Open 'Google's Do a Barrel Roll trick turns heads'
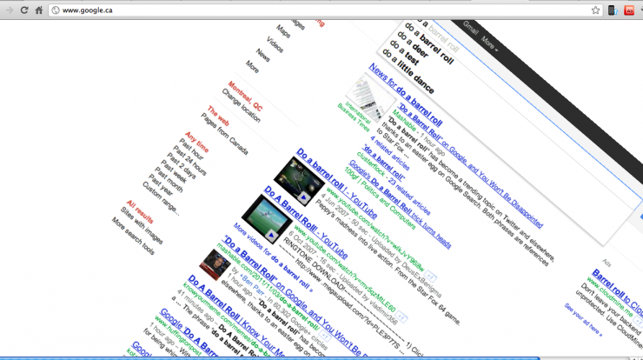Viewport: 643px width, 360px height. (400, 204)
